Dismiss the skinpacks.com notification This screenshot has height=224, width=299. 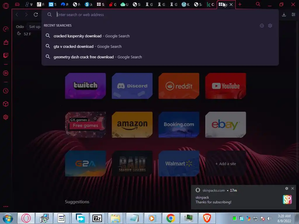[293, 188]
